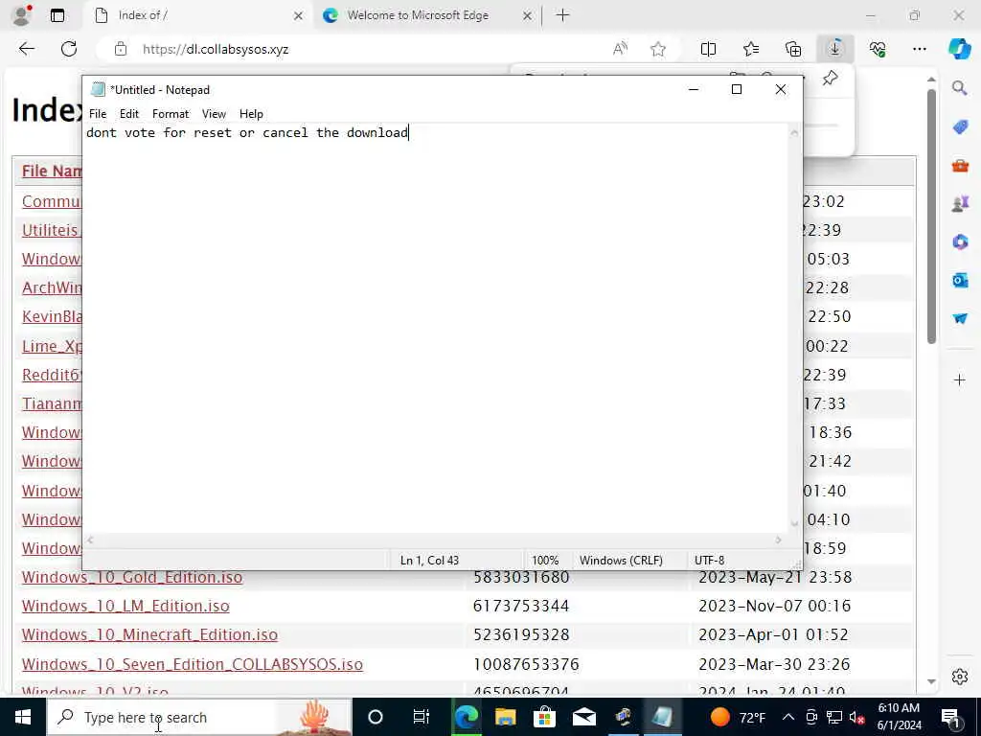Open clock showing 6:10 AM
981x736 pixels.
click(899, 717)
